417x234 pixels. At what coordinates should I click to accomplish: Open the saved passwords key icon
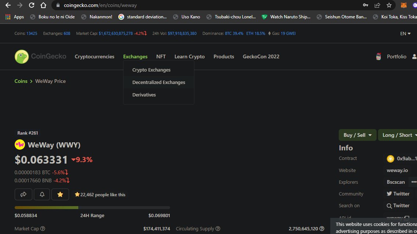point(366,5)
